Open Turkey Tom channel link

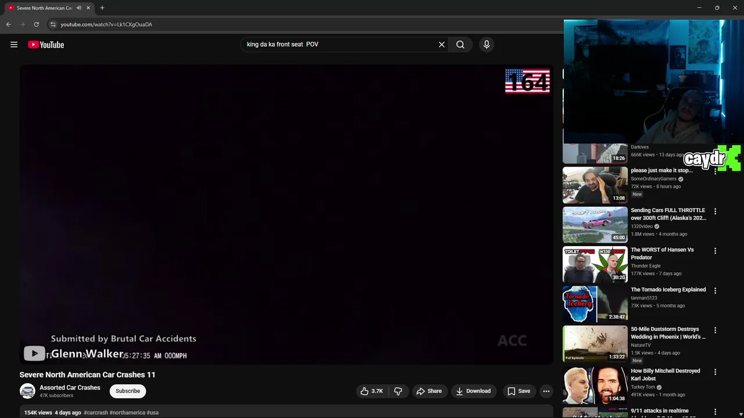pyautogui.click(x=643, y=387)
